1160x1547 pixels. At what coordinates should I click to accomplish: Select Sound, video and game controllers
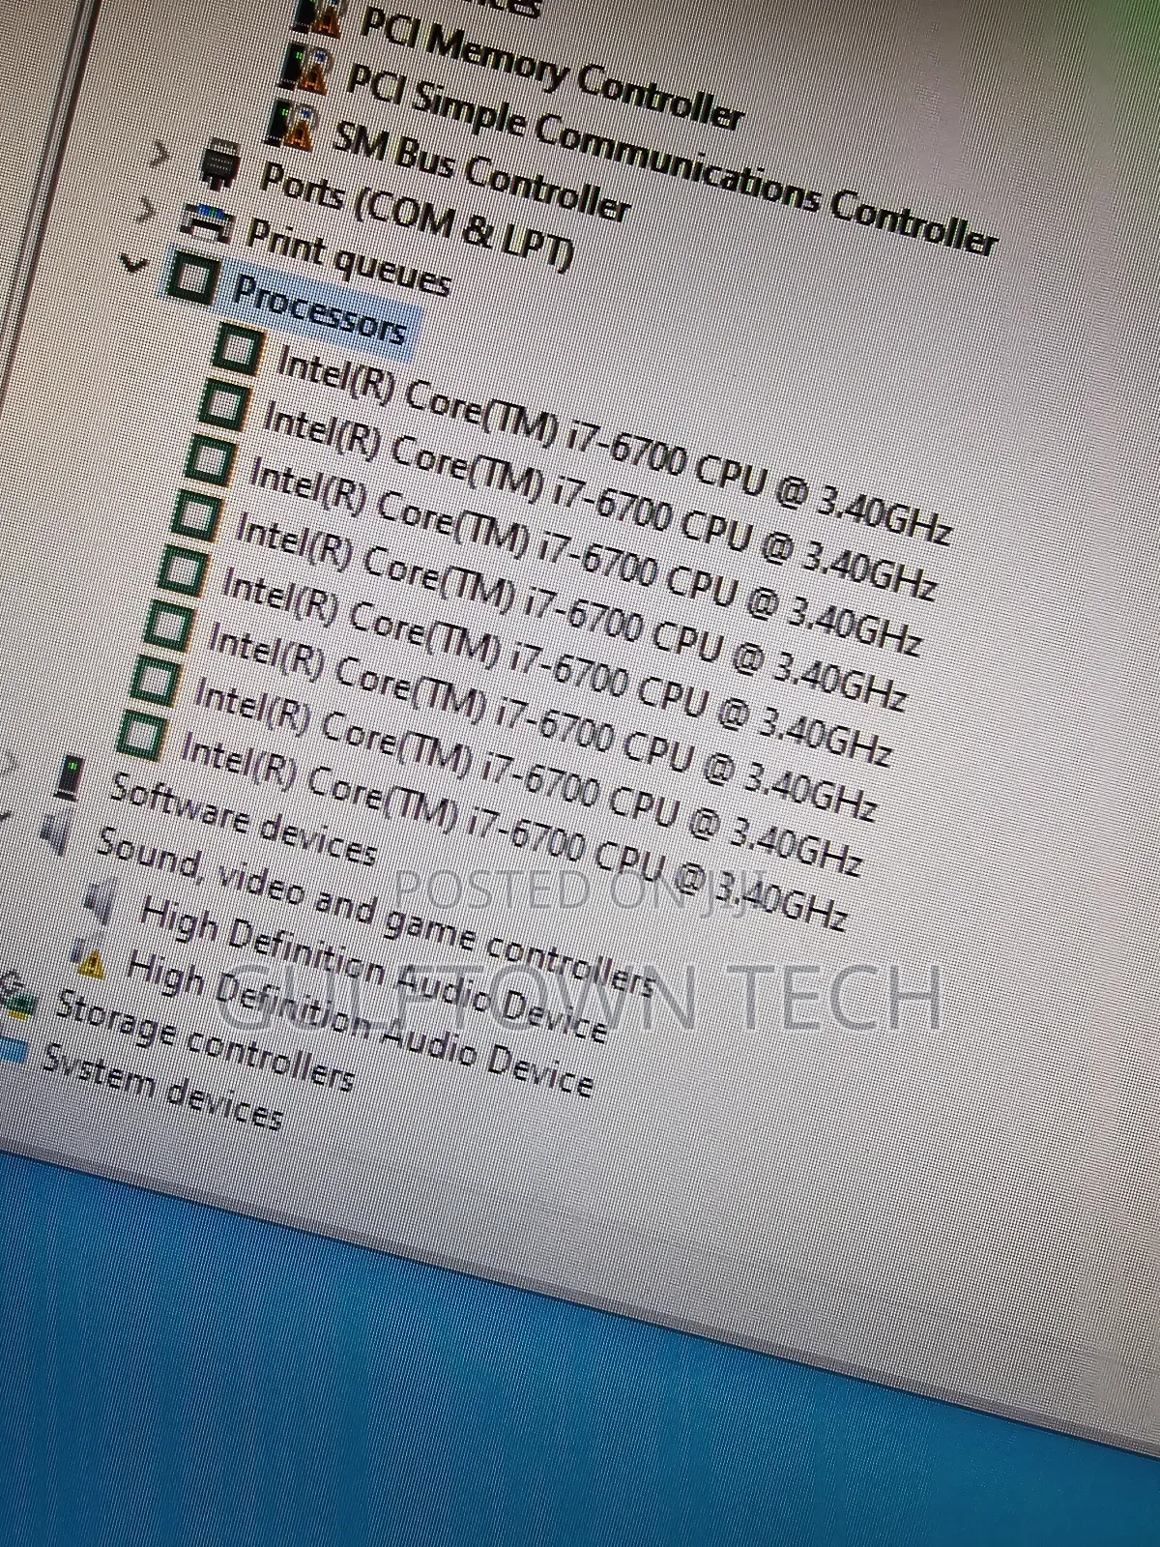376,913
